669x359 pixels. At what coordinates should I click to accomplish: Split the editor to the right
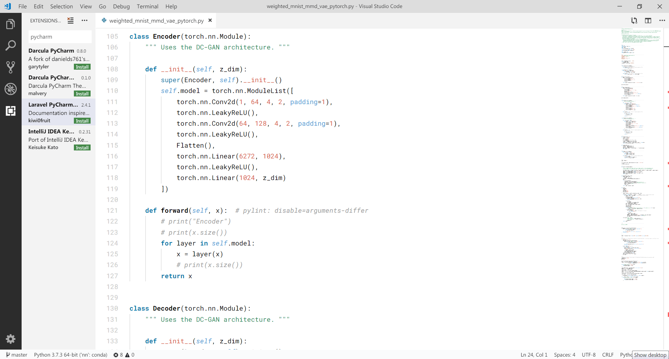648,21
